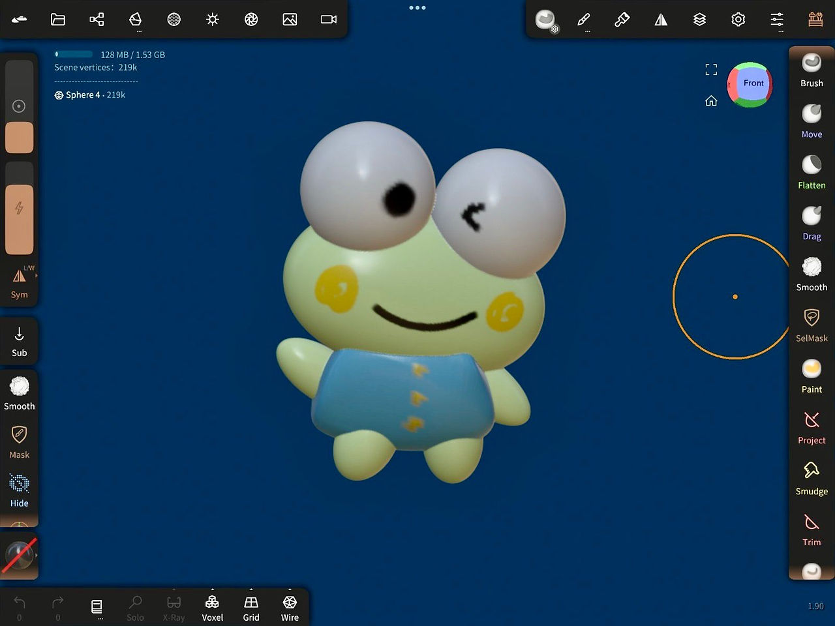835x626 pixels.
Task: Adjust the brush radius slider
Action: [x=20, y=107]
